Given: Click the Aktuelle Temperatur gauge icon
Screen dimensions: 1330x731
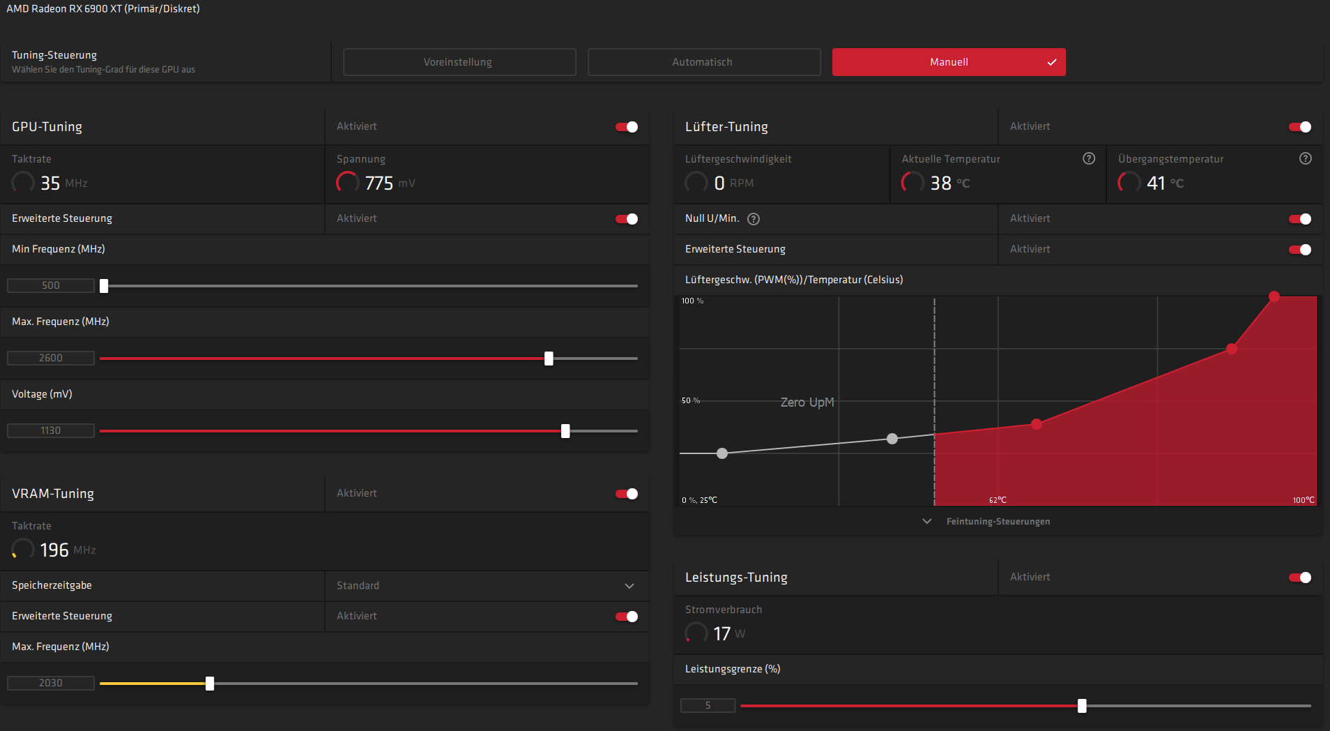Looking at the screenshot, I should click(912, 183).
